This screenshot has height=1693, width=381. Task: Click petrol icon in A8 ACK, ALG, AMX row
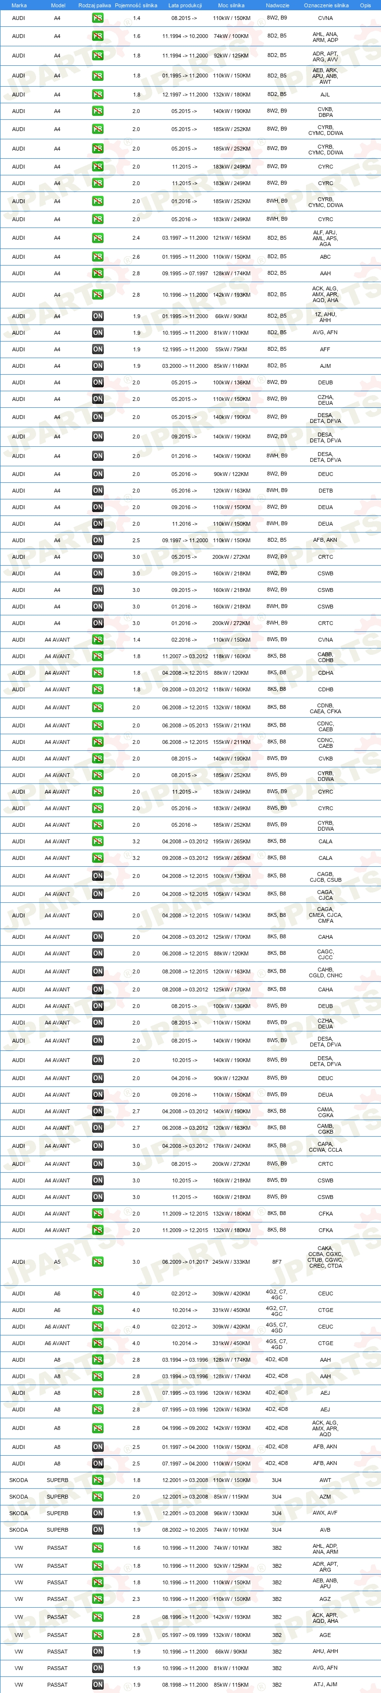click(97, 1428)
